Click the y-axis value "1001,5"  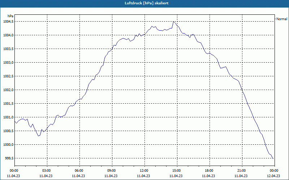click(x=8, y=104)
